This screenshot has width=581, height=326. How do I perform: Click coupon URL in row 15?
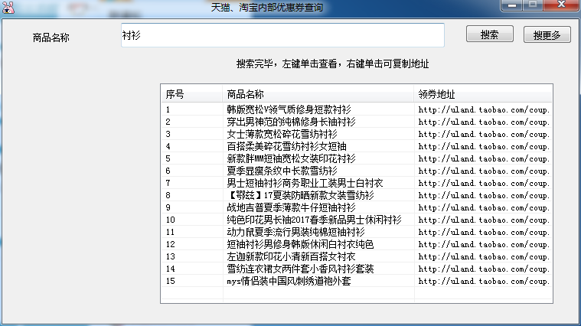(x=484, y=281)
